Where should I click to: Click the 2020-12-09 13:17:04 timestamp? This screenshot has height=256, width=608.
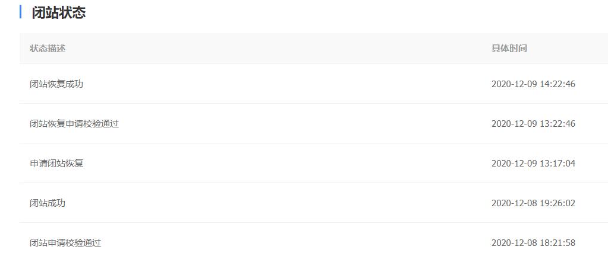533,164
